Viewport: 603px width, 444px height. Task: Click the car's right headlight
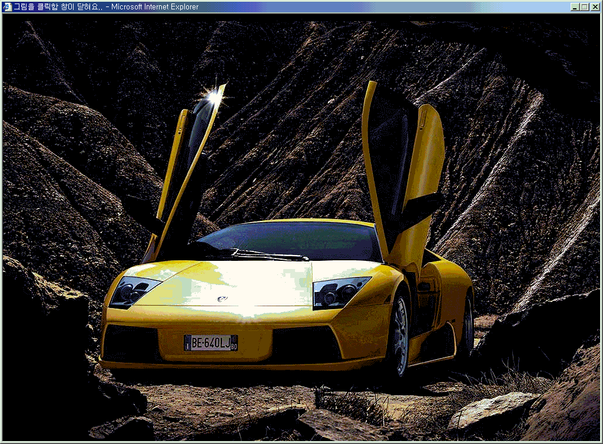tap(339, 292)
